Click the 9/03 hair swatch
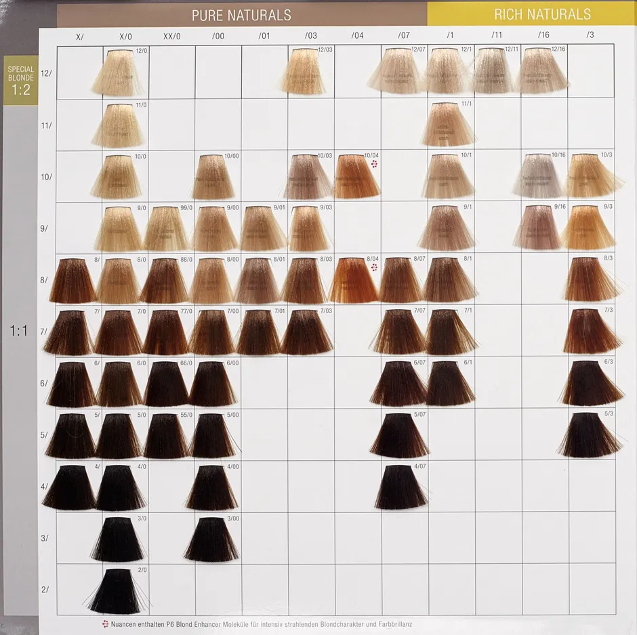 pos(310,228)
